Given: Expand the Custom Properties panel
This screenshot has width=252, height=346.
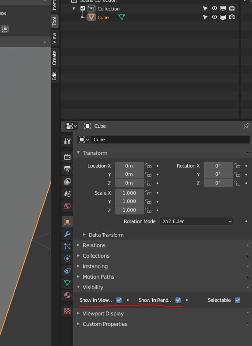Looking at the screenshot, I should coord(78,324).
